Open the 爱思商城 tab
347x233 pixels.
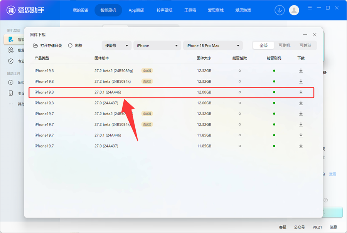coord(216,10)
